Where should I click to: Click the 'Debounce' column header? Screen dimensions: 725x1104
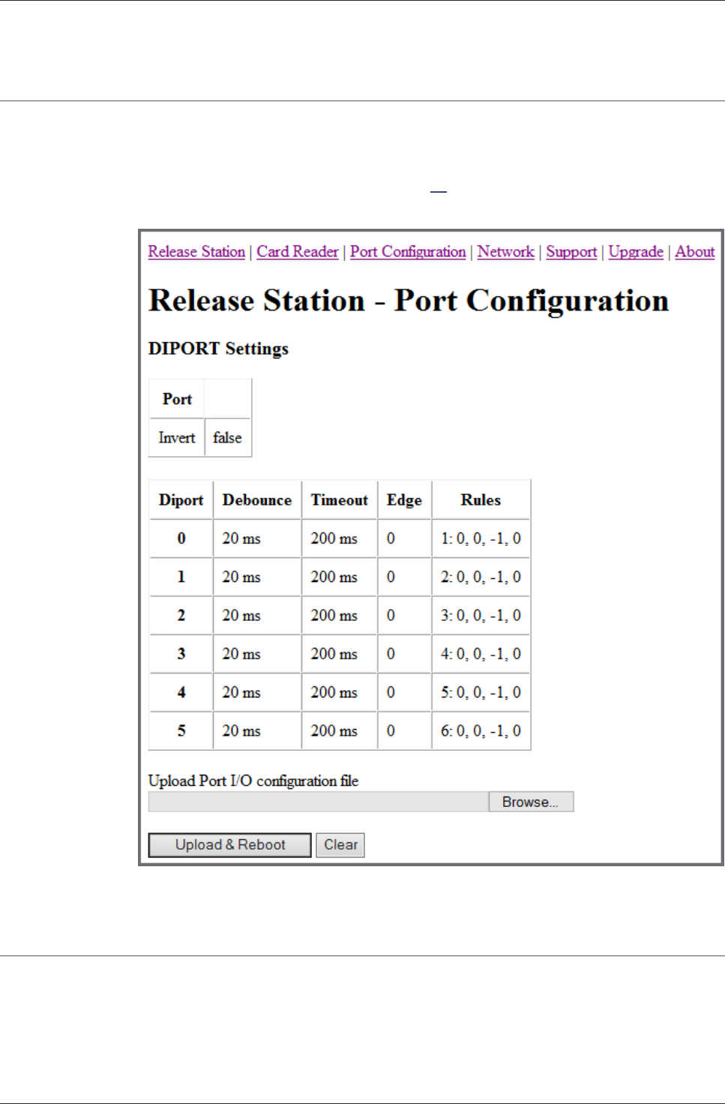point(257,500)
